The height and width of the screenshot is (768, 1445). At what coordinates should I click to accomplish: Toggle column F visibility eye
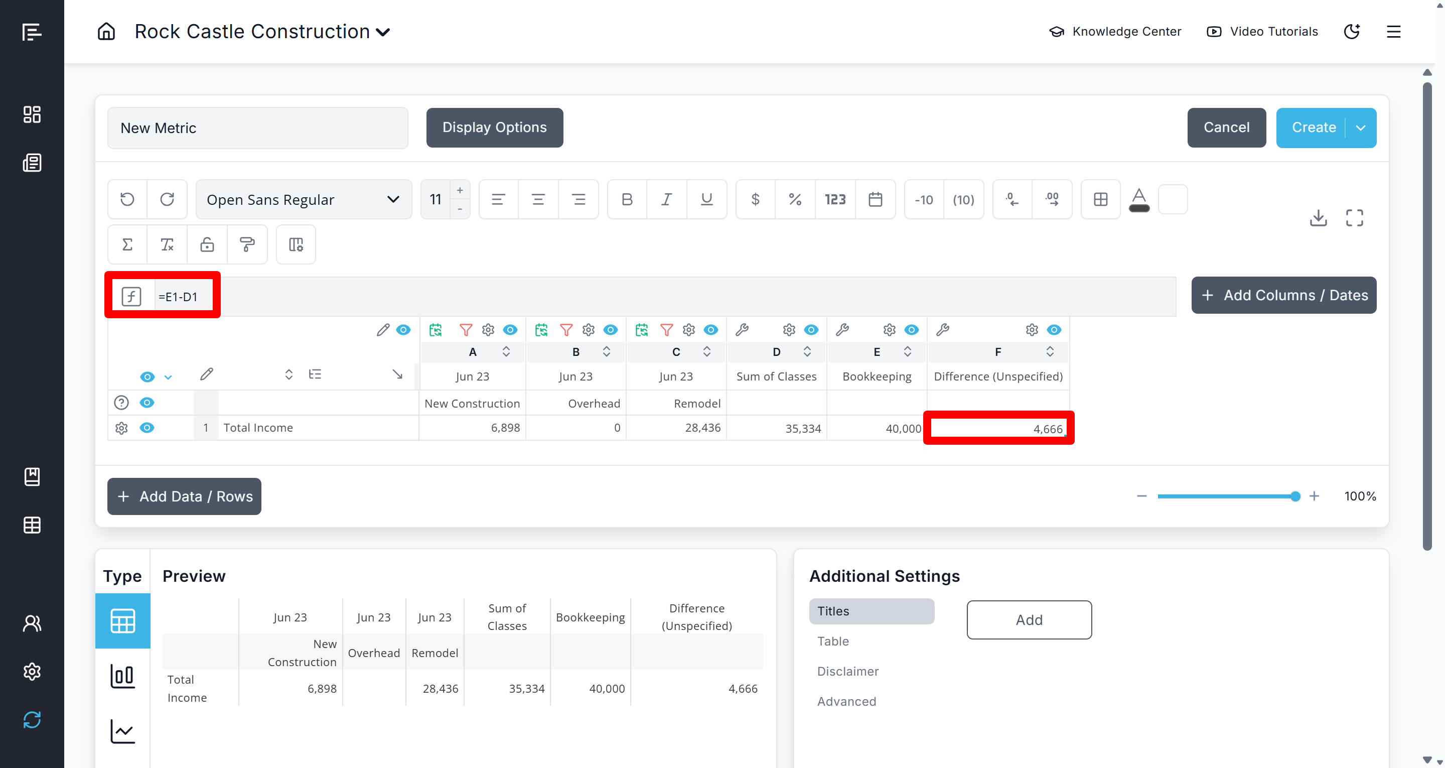tap(1054, 330)
